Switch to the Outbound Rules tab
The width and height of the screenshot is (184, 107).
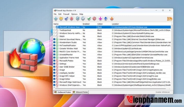click(63, 92)
